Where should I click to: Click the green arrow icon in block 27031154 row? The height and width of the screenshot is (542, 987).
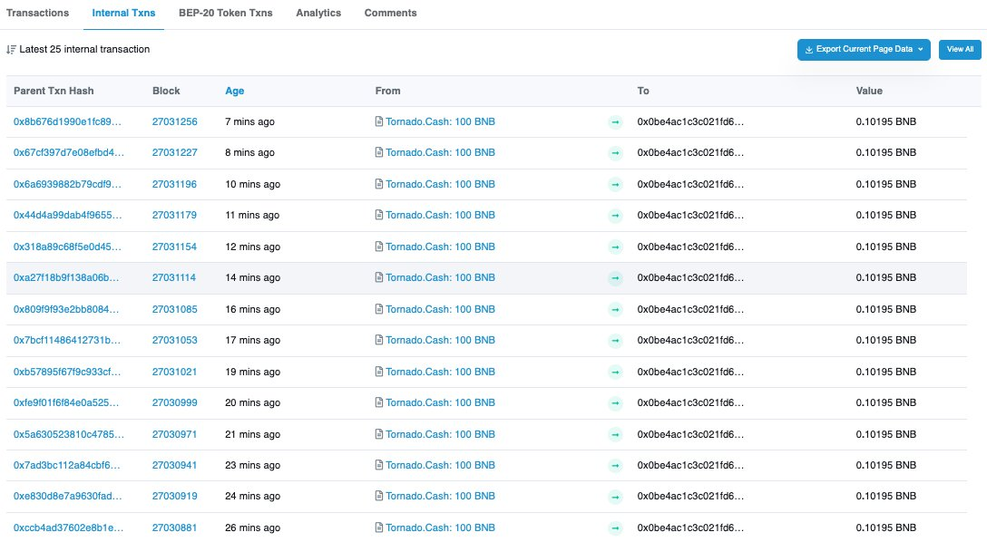(615, 247)
